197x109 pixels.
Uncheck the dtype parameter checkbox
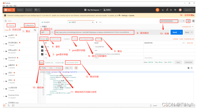click(x=42, y=51)
